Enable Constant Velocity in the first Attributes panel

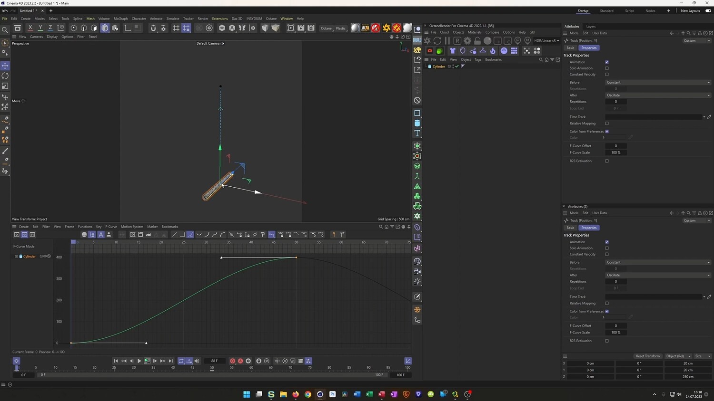point(607,75)
